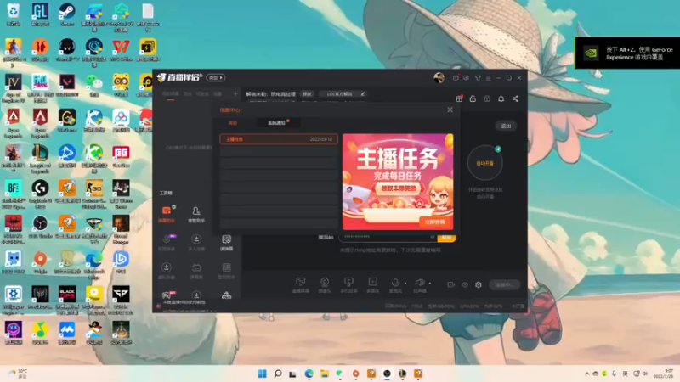Select the fourth scene tab
The height and width of the screenshot is (382, 680).
[x=218, y=94]
